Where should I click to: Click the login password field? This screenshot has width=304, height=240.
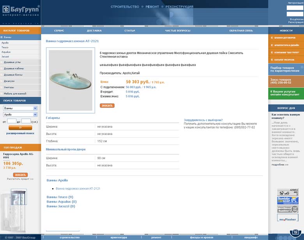click(295, 14)
